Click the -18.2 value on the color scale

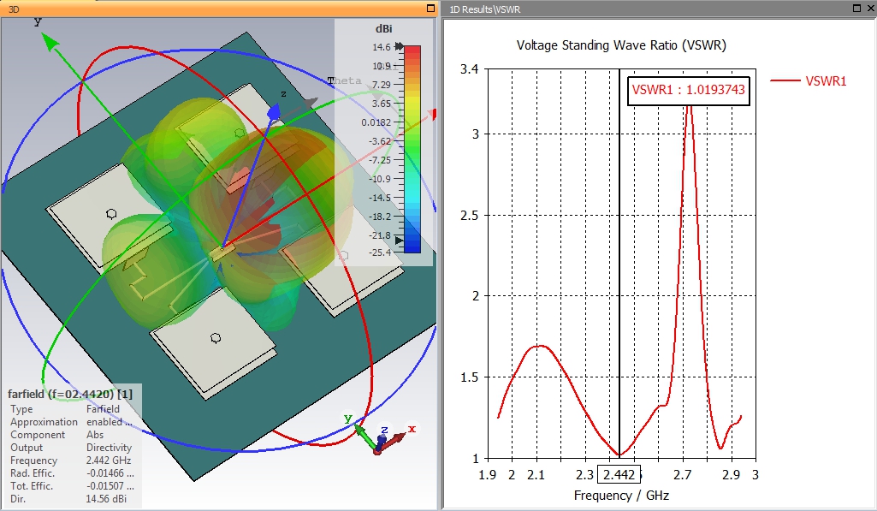click(x=380, y=217)
